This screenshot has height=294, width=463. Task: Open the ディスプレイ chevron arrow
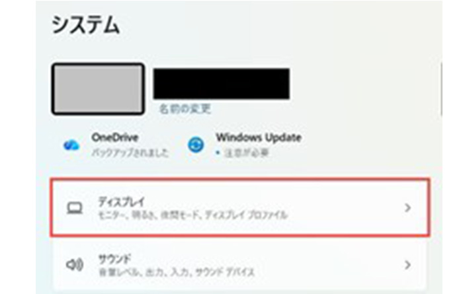click(x=407, y=208)
